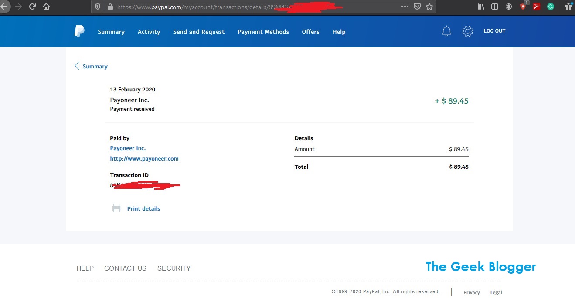This screenshot has height=298, width=575.
Task: Click the Transaction ID label
Action: [x=129, y=175]
